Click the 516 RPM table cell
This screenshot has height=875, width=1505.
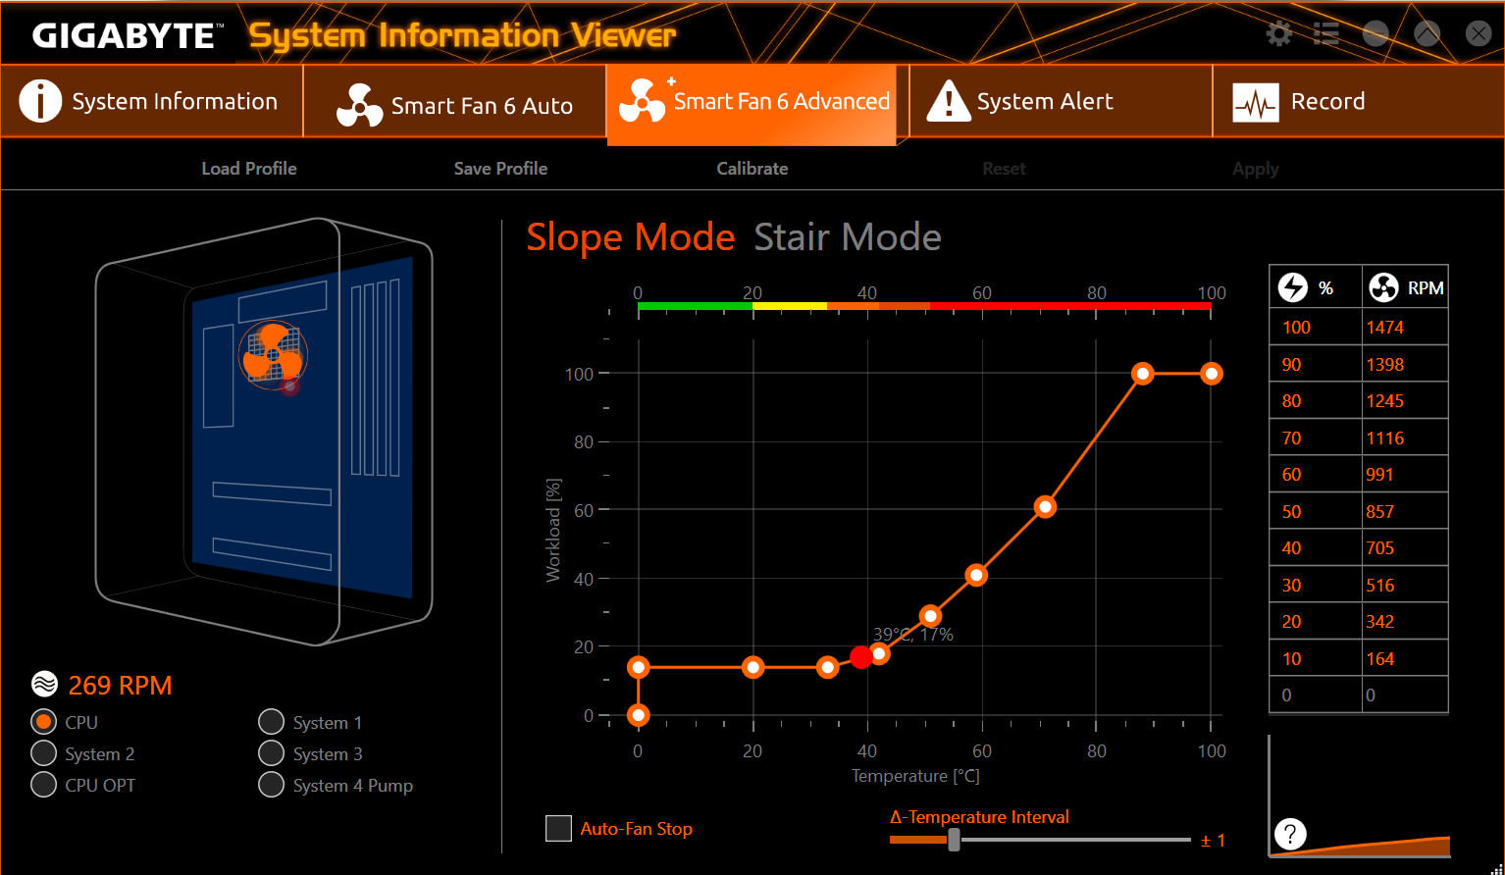pos(1405,585)
